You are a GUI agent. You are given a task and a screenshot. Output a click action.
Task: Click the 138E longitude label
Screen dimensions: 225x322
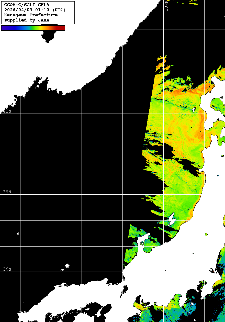coord(166,6)
